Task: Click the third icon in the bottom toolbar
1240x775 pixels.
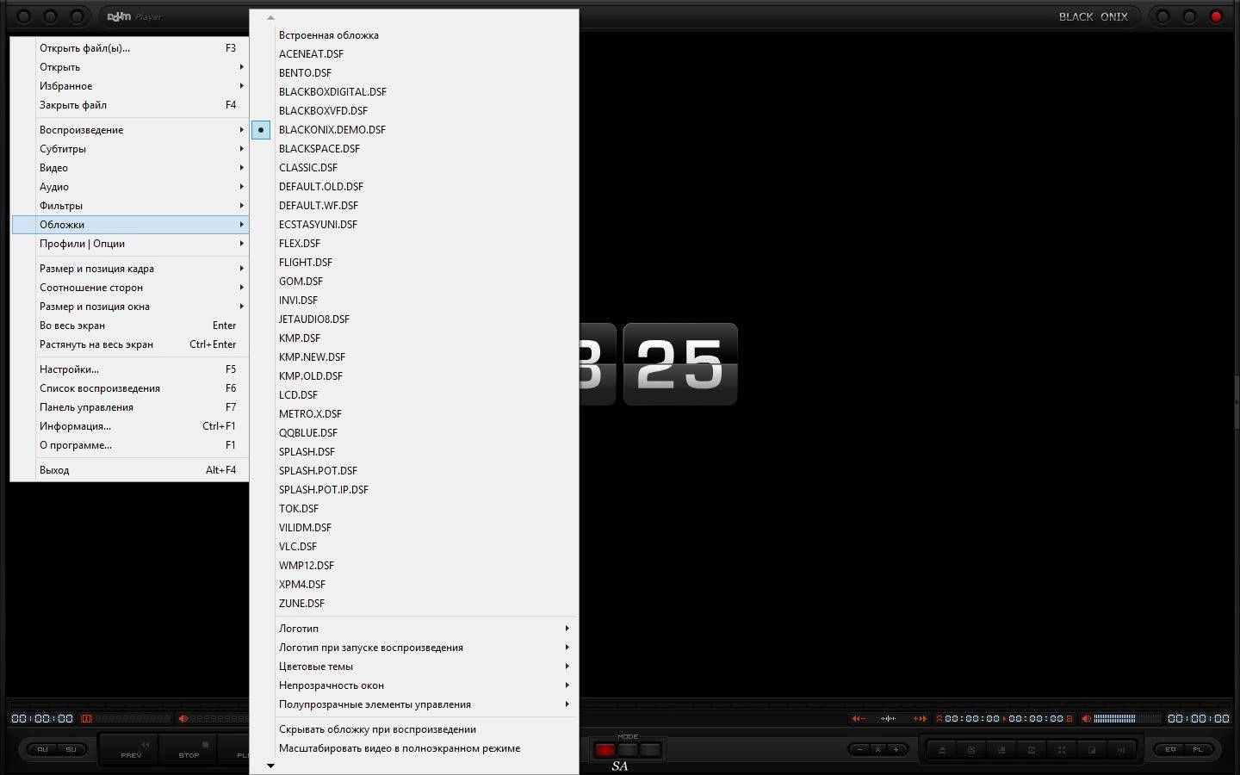Action: coord(1001,750)
